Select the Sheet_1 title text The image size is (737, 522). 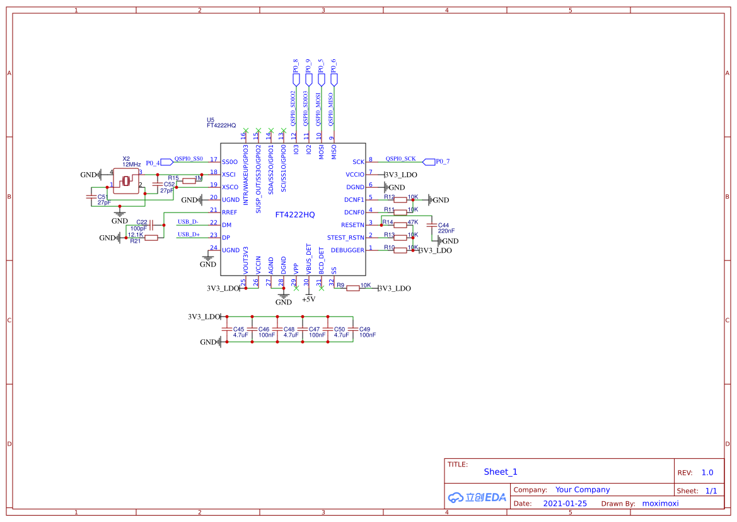coord(500,472)
